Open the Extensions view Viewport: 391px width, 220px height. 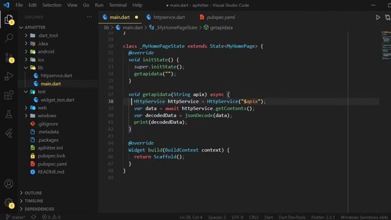9,95
